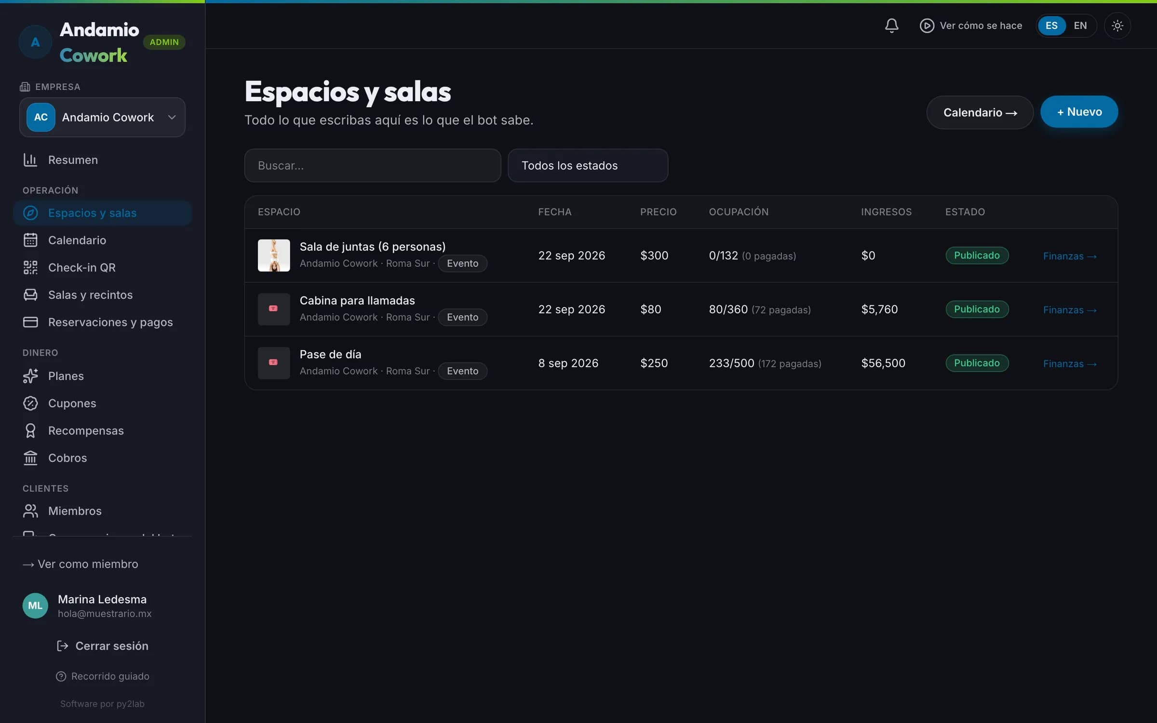Viewport: 1157px width, 723px height.
Task: Click the Recompensas award icon
Action: 30,430
